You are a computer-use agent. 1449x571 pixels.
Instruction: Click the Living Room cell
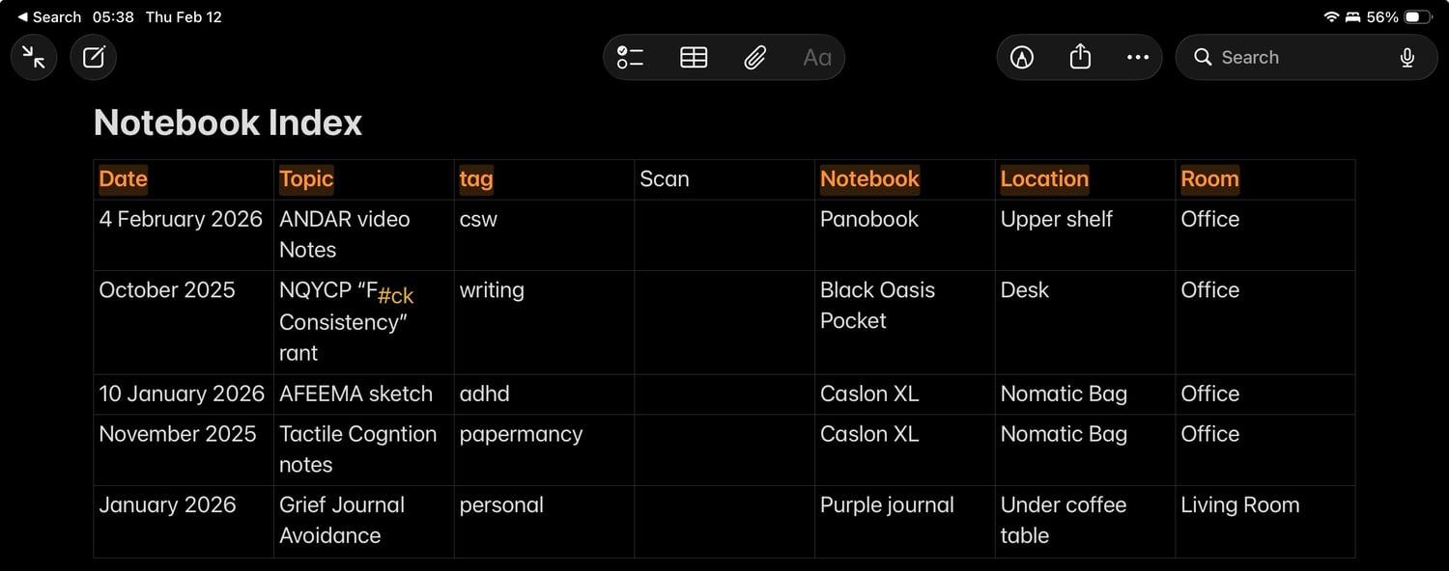[x=1239, y=505]
